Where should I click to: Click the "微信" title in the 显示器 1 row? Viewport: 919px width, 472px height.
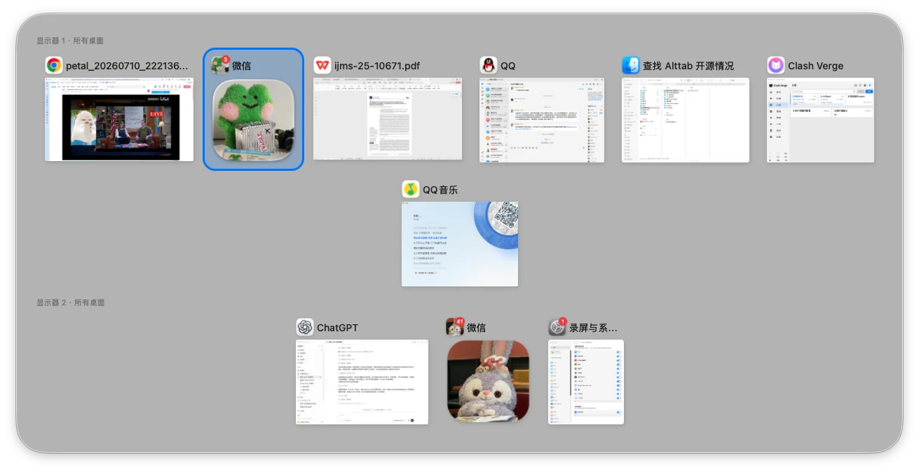242,66
